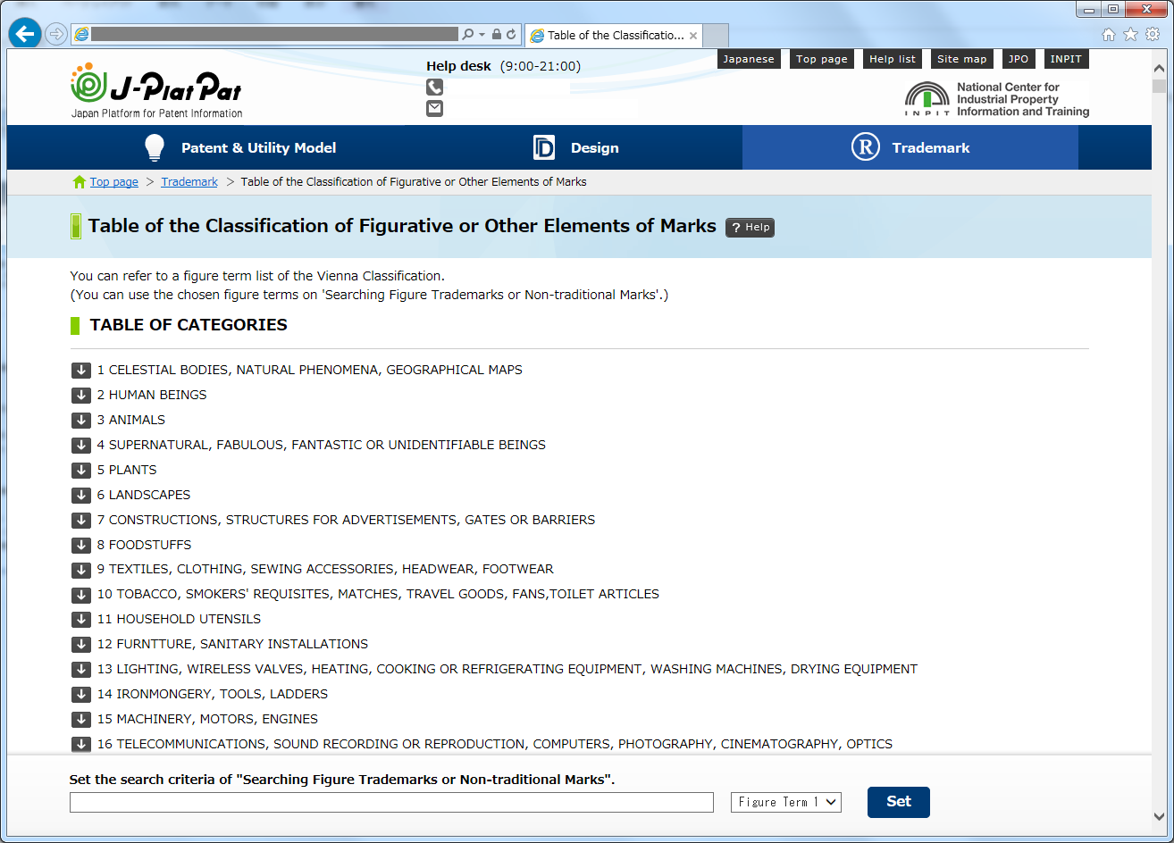Expand category 15 MACHINERY, MOTORS, ENGINES
Viewport: 1174px width, 843px height.
pos(81,719)
